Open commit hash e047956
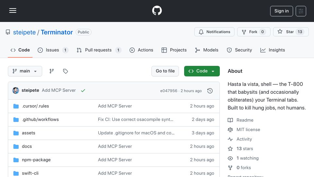314x177 pixels. [x=169, y=91]
